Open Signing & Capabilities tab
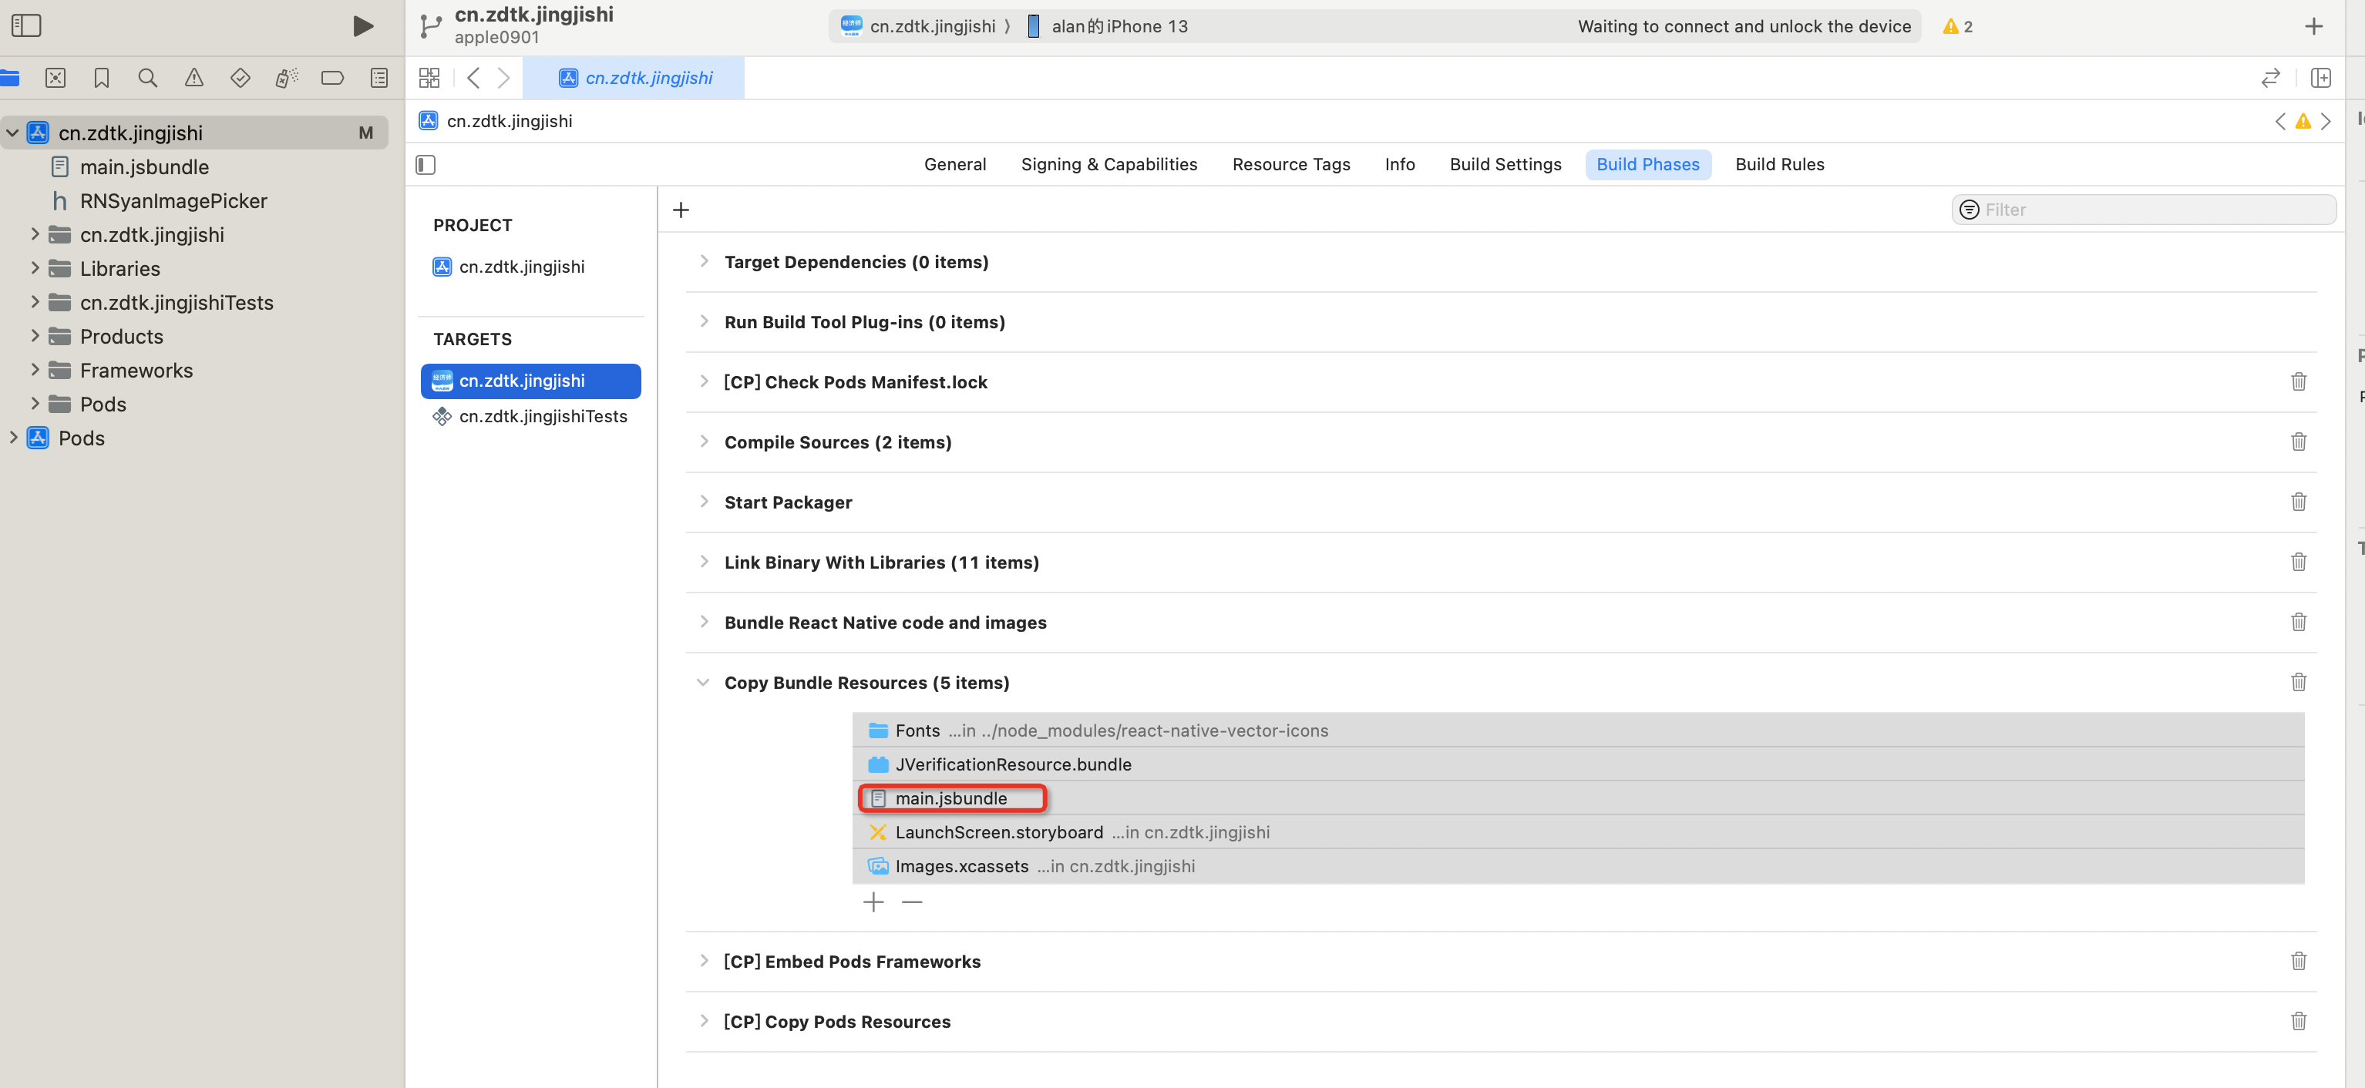2365x1088 pixels. click(x=1108, y=165)
